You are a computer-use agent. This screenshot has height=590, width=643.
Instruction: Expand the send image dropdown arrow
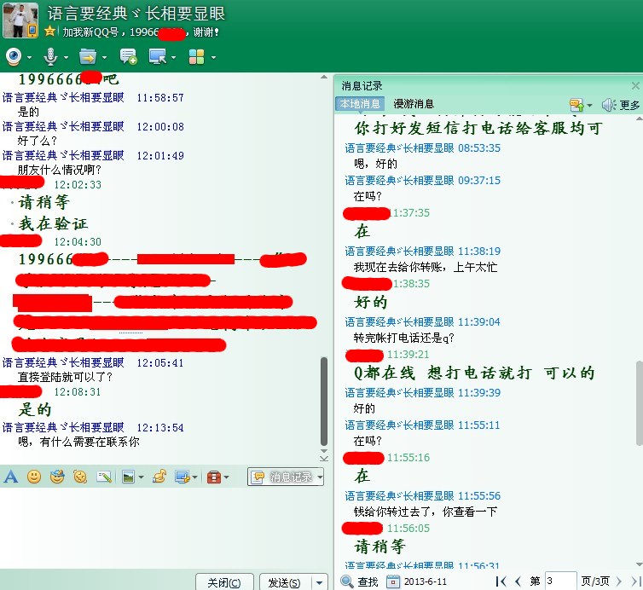(141, 477)
